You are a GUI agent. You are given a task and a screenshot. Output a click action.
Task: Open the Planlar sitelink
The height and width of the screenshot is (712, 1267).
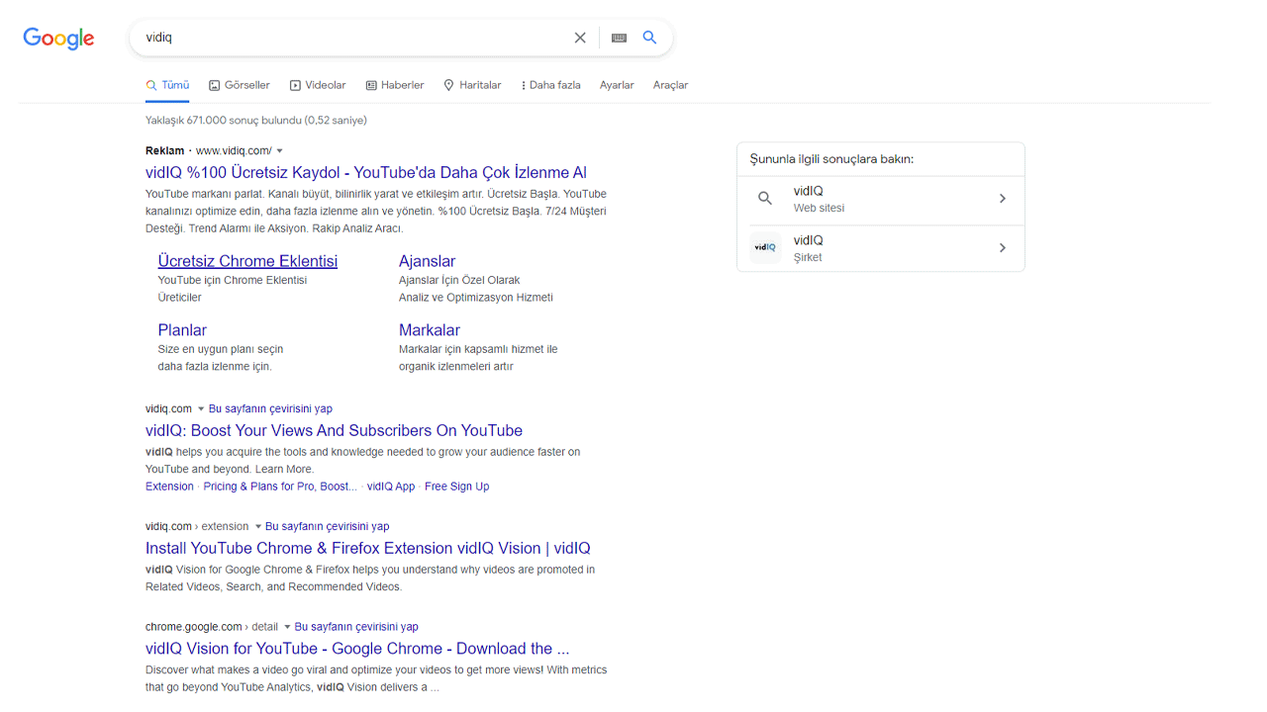[x=182, y=330]
